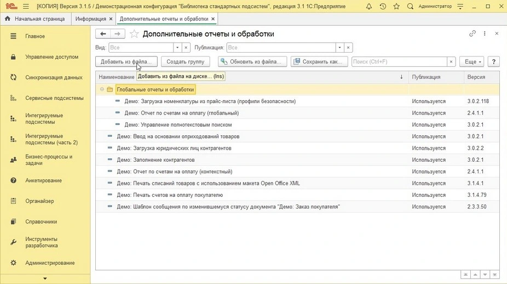Add this page to favorites with the star
Screen dimensions: 507x284
tap(134, 34)
